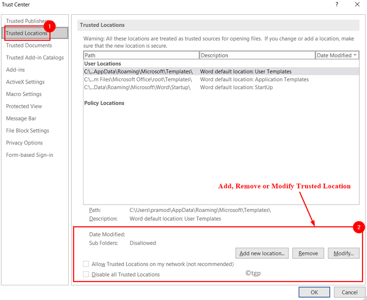Select Trusted Locations in the sidebar

click(x=35, y=33)
